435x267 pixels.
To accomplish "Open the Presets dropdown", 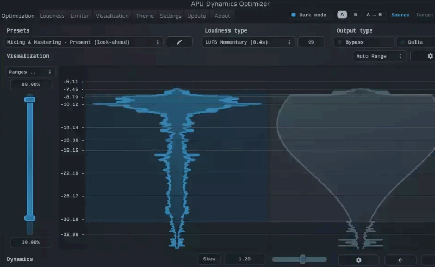I will (x=83, y=42).
